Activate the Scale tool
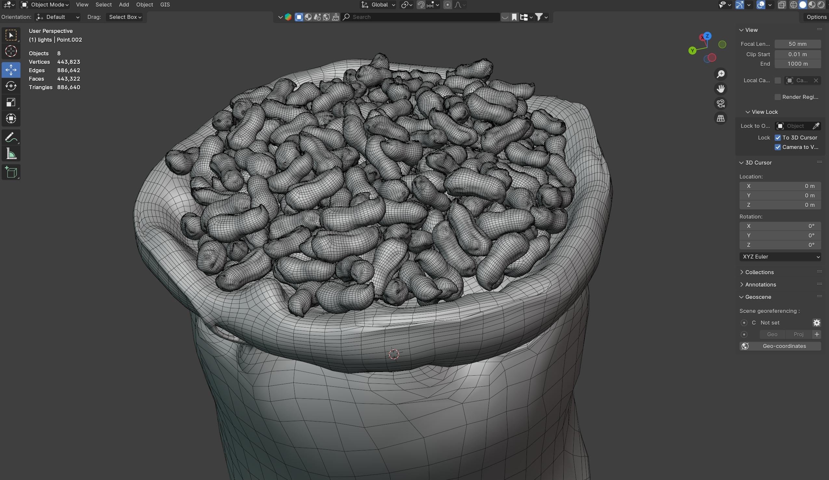The width and height of the screenshot is (829, 480). 11,103
